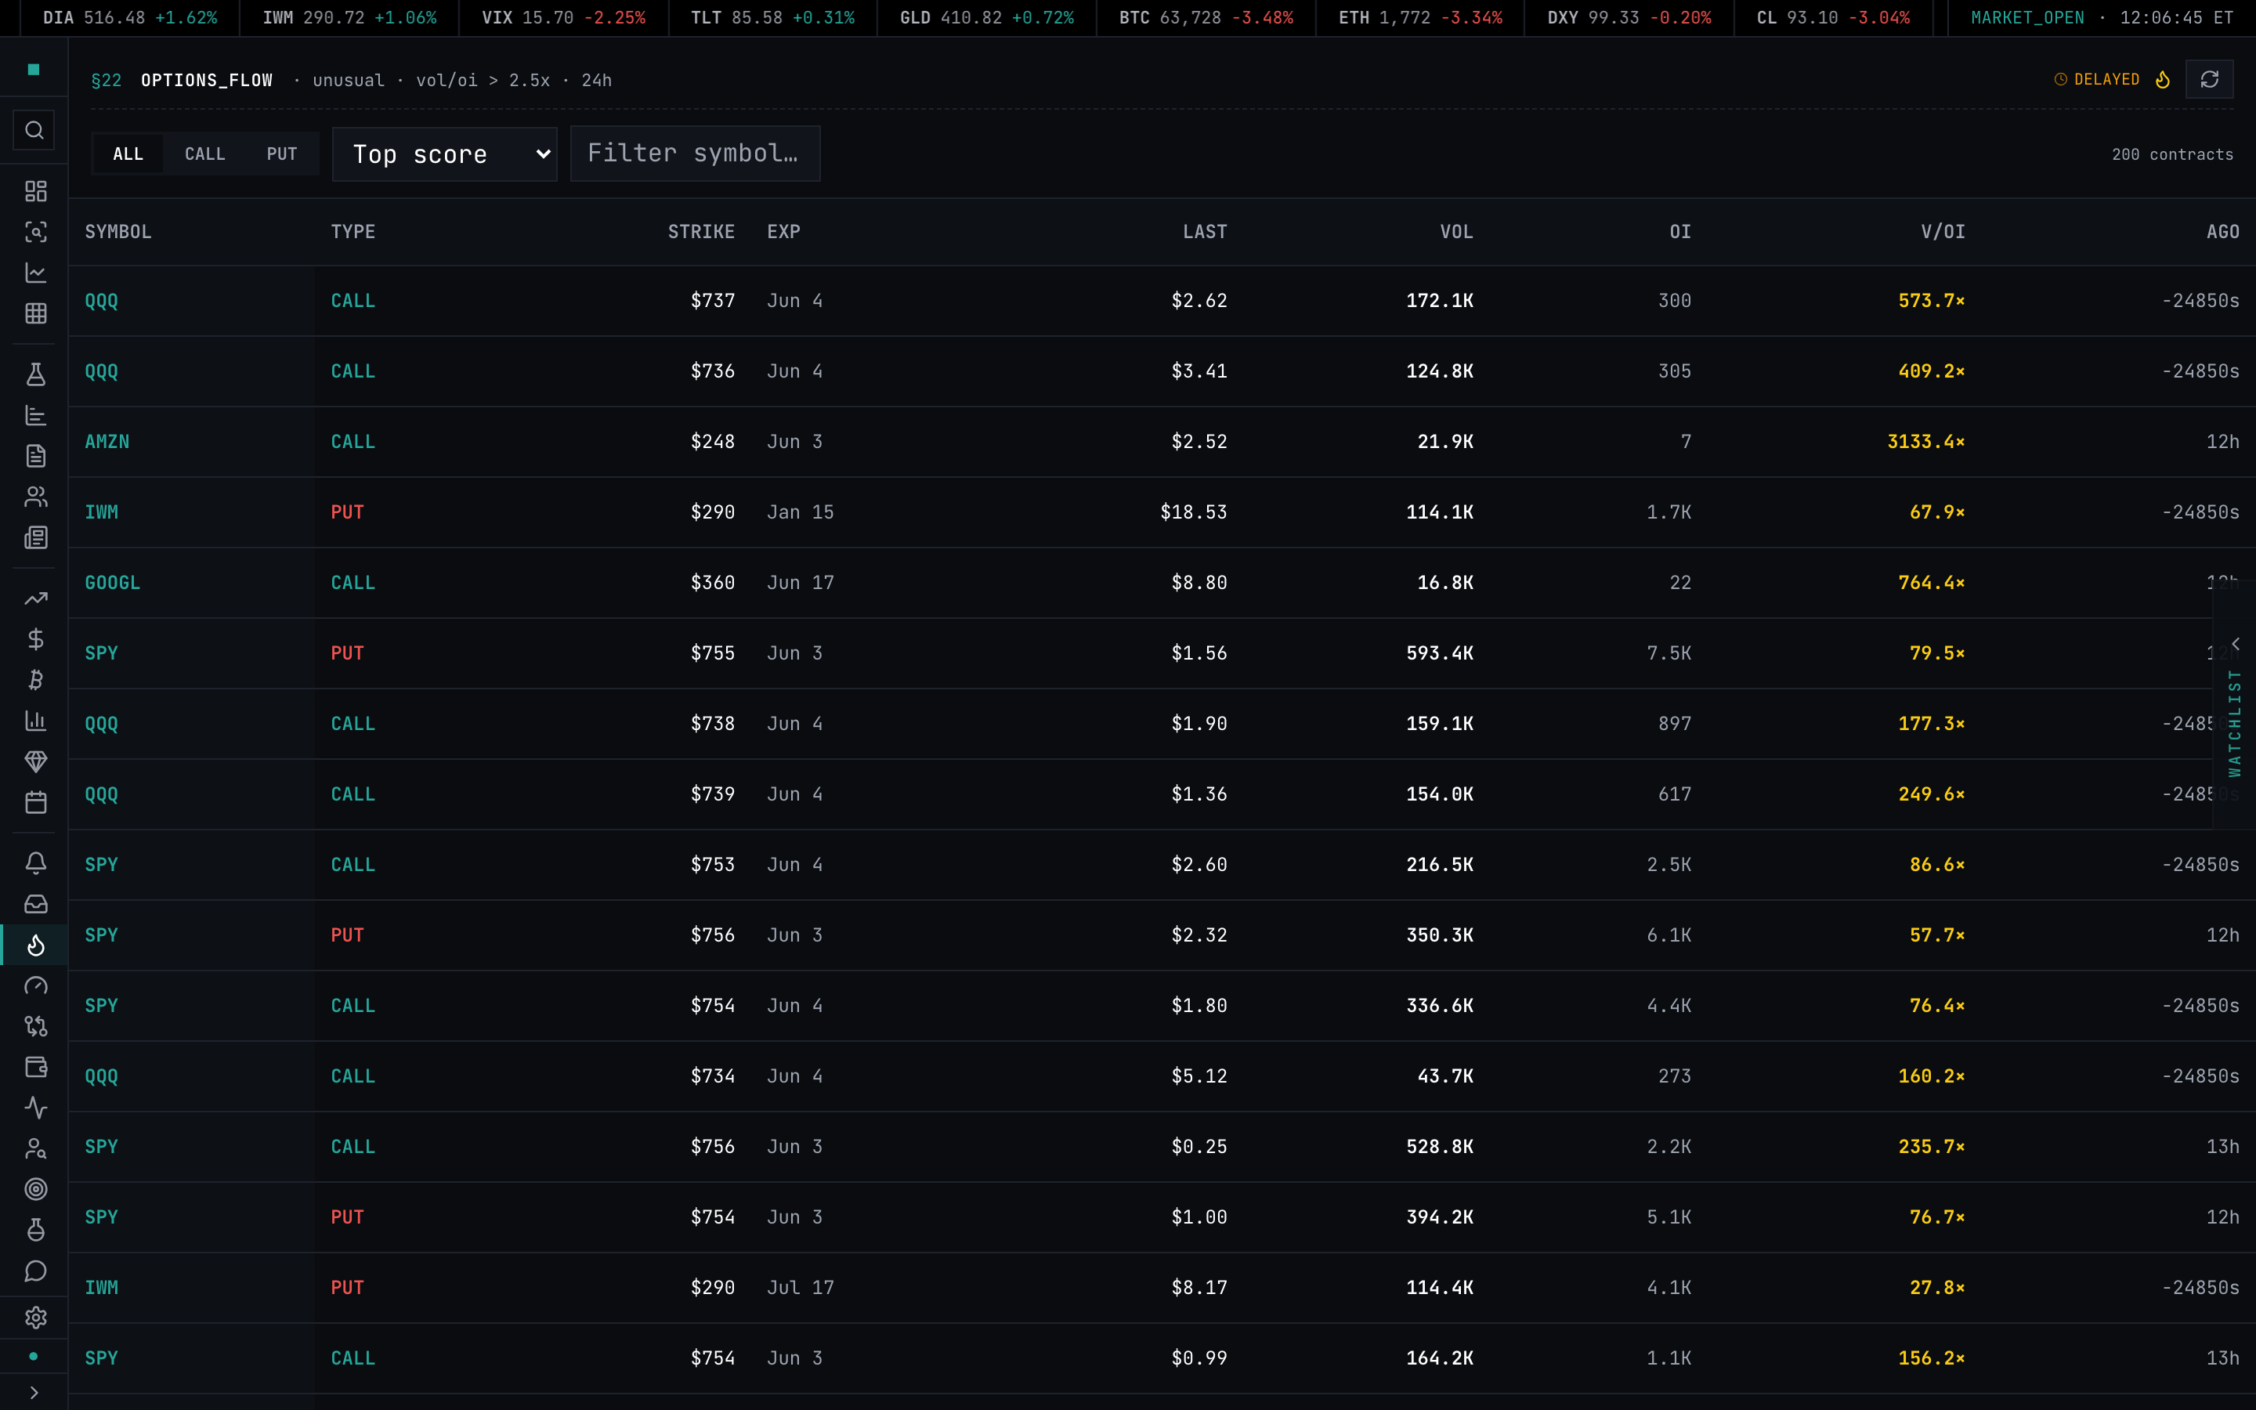Open the horizontal bar chart icon
This screenshot has width=2256, height=1410.
(x=35, y=415)
